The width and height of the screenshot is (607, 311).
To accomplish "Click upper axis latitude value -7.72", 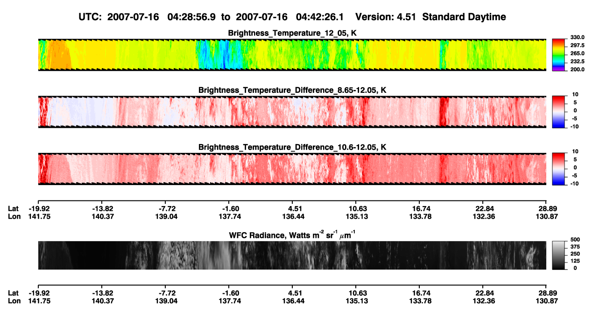I will [167, 209].
